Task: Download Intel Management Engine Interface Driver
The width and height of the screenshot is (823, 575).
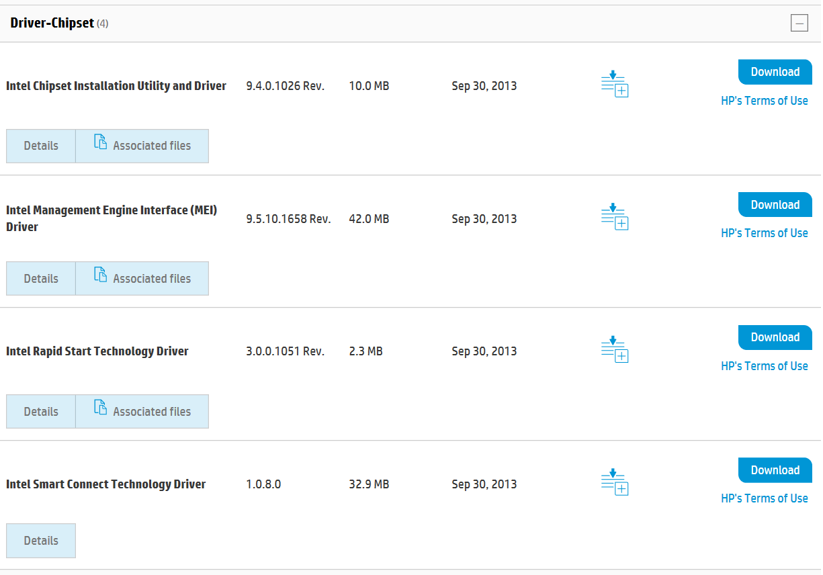Action: pyautogui.click(x=775, y=204)
